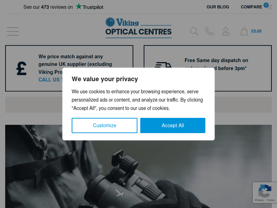Click the search magnifier icon
Screen dimensions: 277x208
click(x=194, y=31)
